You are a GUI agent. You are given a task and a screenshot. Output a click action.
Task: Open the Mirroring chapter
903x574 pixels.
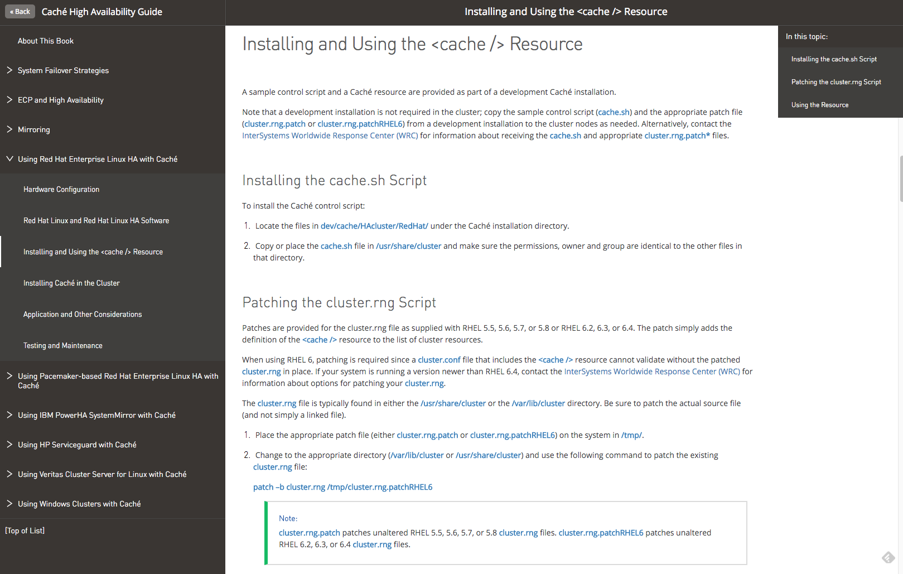pyautogui.click(x=34, y=129)
